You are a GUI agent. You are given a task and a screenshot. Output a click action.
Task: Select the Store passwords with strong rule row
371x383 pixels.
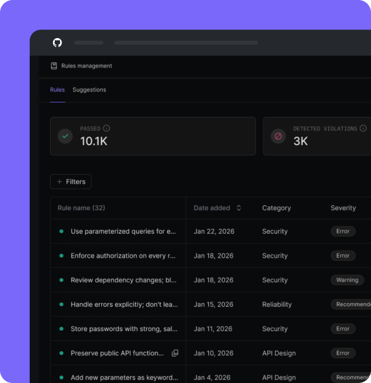tap(123, 329)
